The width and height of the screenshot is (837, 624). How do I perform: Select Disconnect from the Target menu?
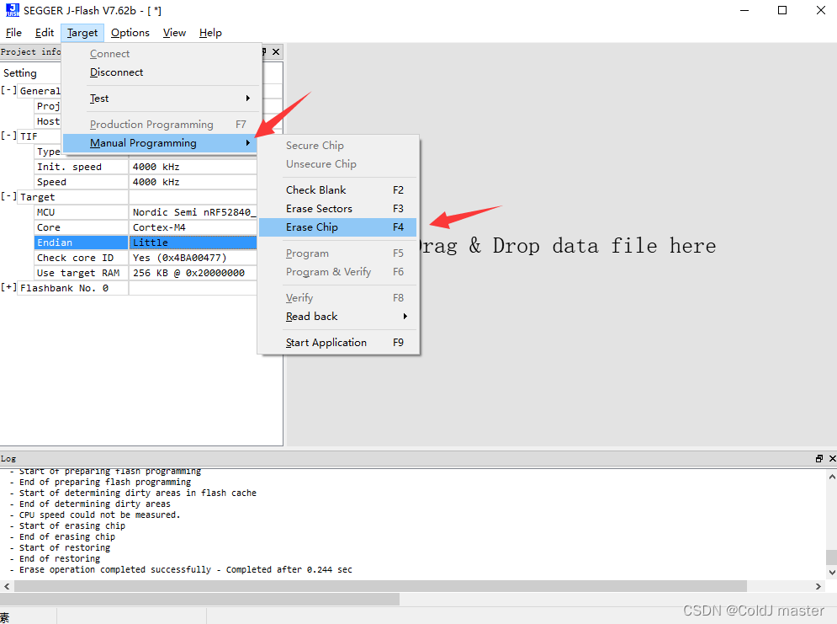point(162,72)
